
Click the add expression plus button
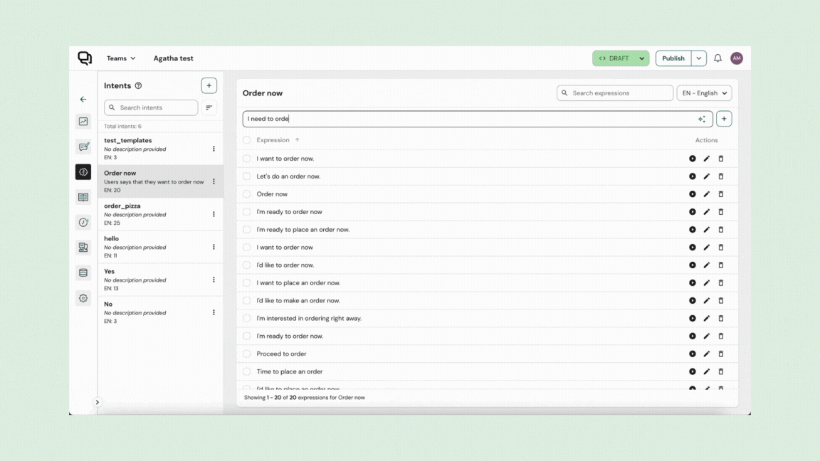(724, 119)
